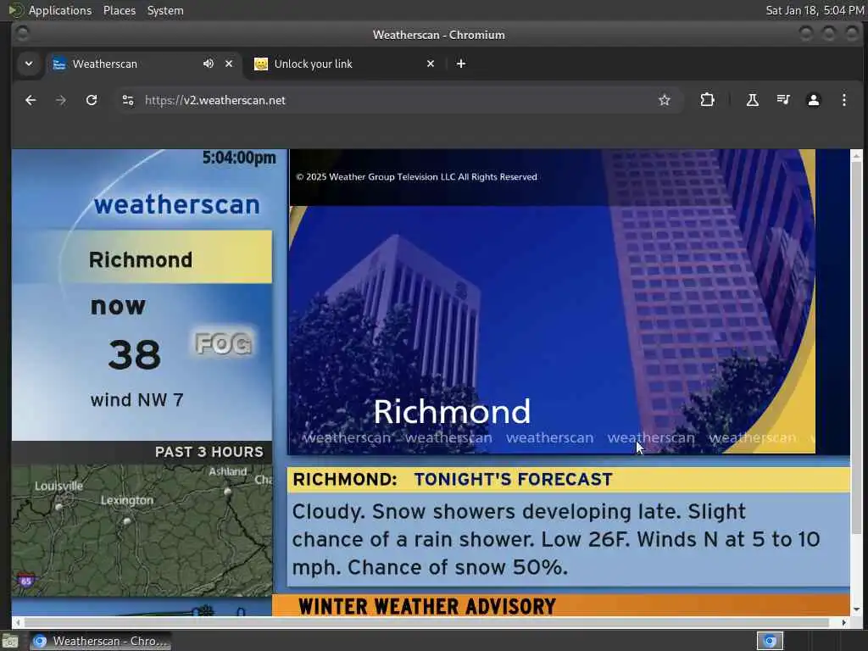Close the Unlock your link tab
The image size is (868, 651).
[431, 64]
